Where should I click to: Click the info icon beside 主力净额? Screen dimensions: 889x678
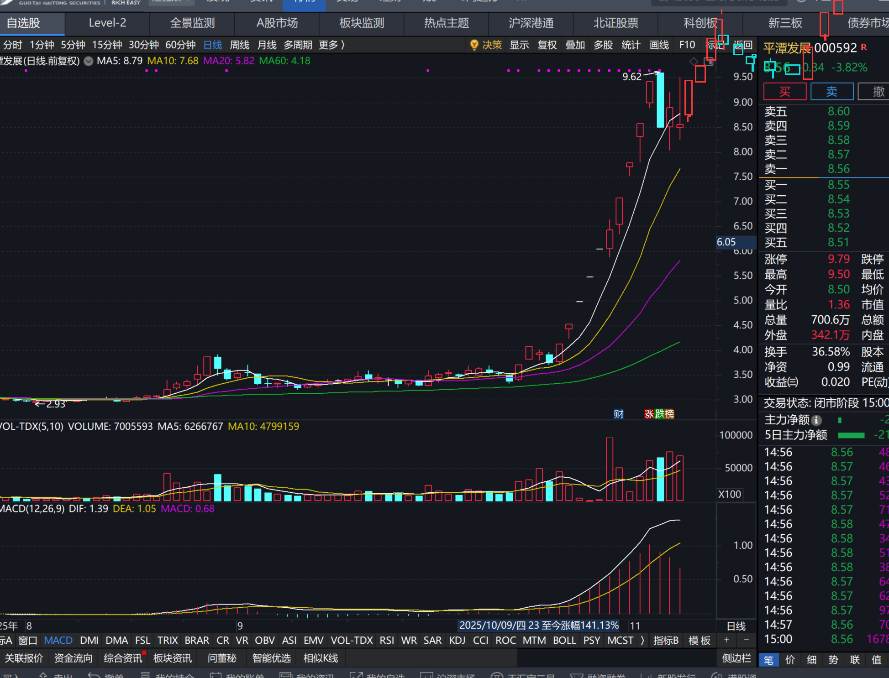click(x=817, y=420)
